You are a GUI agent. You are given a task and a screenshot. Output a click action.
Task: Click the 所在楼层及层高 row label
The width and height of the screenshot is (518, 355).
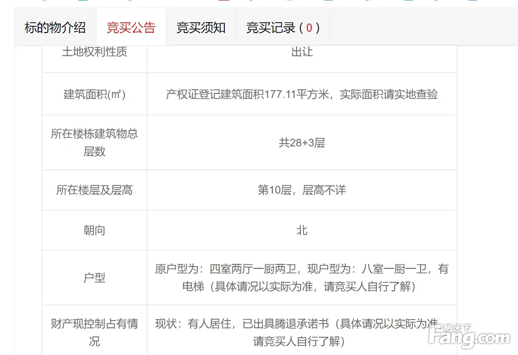click(x=94, y=190)
